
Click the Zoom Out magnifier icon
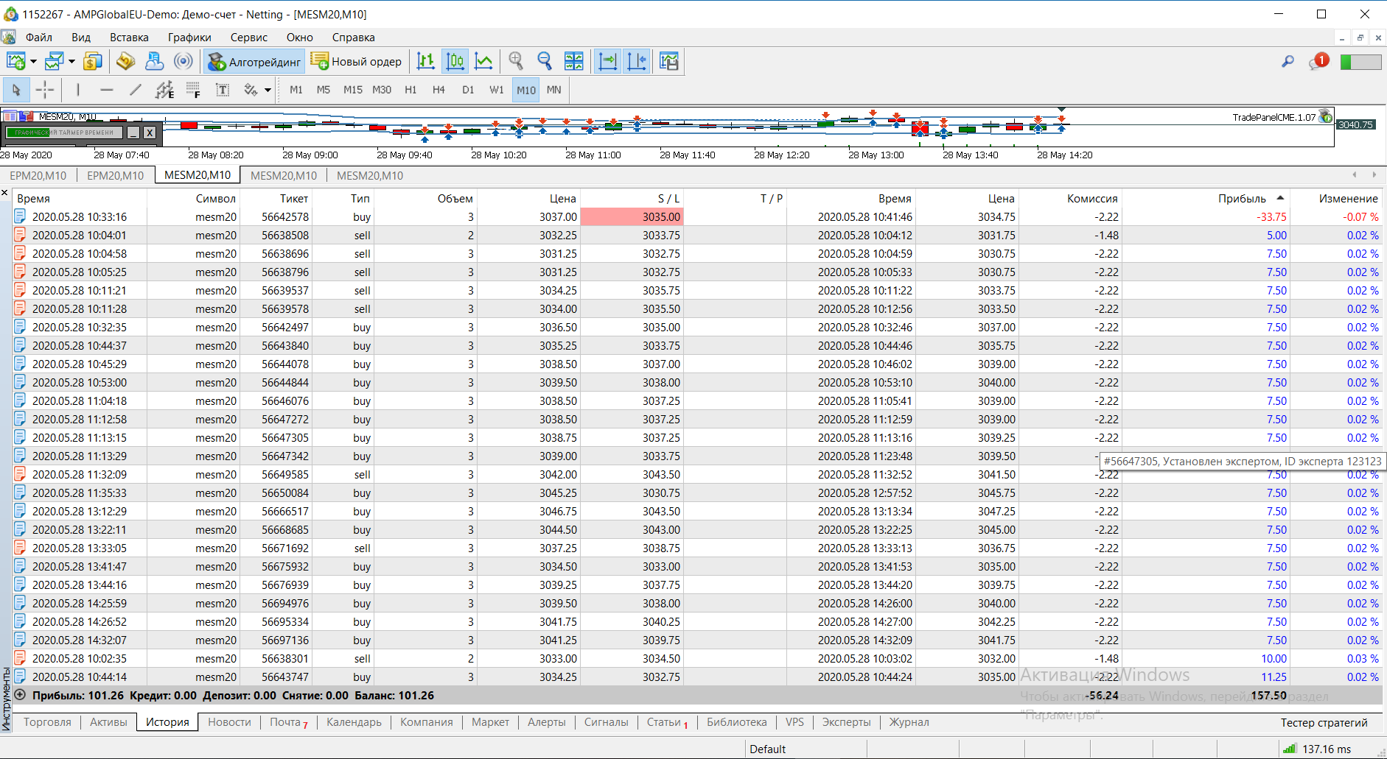point(545,61)
